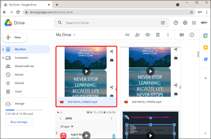Open the Help question mark icon
Image resolution: width=211 pixels, height=139 pixels.
click(176, 23)
